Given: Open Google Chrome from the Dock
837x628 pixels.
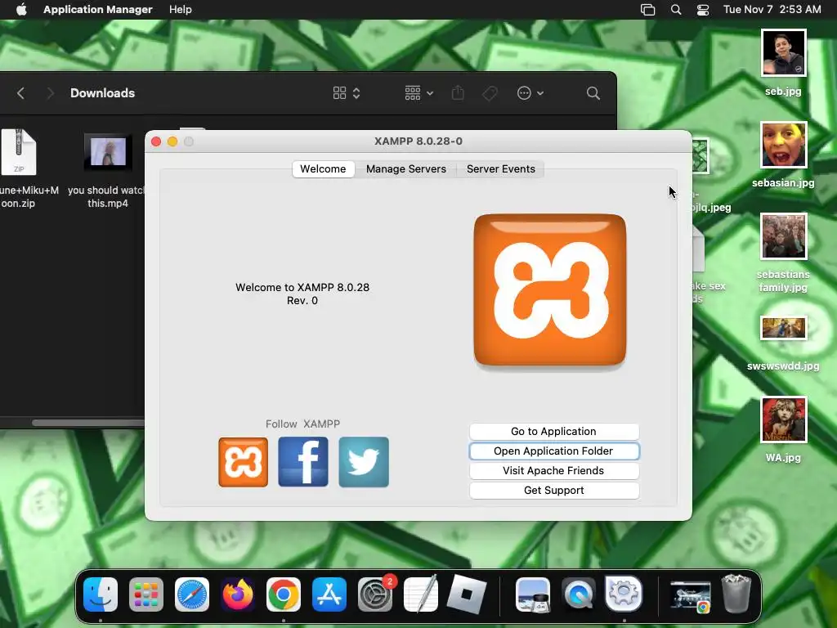Looking at the screenshot, I should 284,594.
